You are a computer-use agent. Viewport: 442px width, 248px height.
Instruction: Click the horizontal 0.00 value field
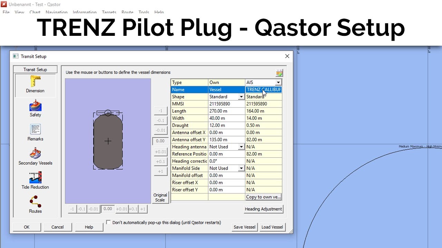point(108,209)
